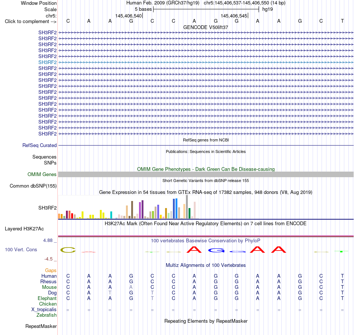Click the dark green bar in GTEx chart
This screenshot has height=335, width=354.
coord(189,213)
